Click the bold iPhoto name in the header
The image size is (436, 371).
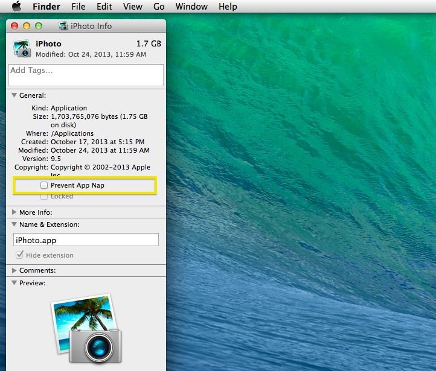click(48, 43)
